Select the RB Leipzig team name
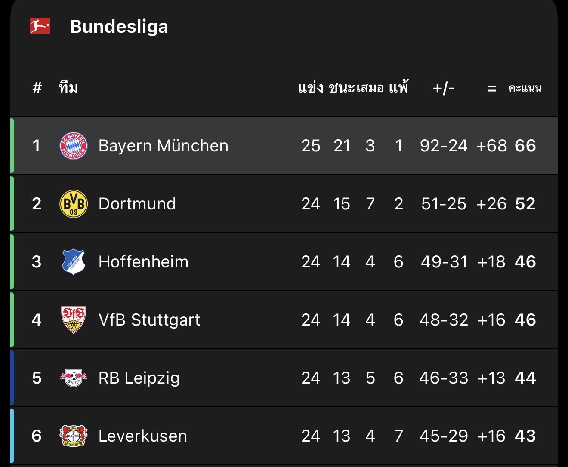Viewport: 568px width, 467px height. point(139,378)
